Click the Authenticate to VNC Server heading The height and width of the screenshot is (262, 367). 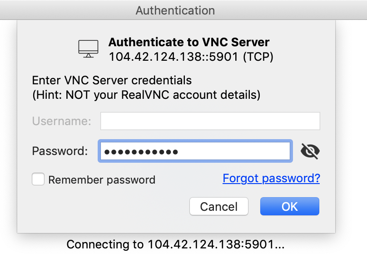(189, 42)
